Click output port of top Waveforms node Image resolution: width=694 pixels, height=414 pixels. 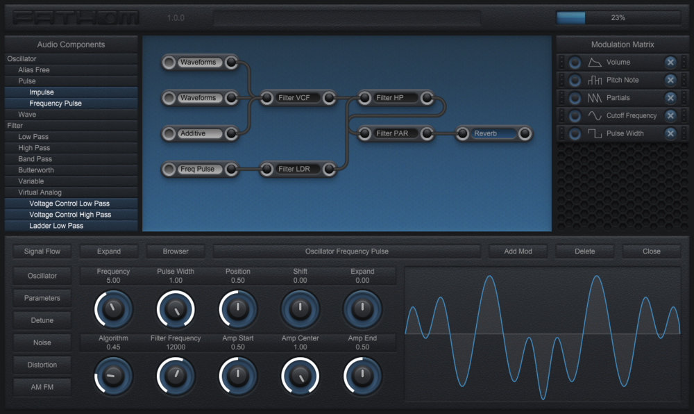click(231, 63)
